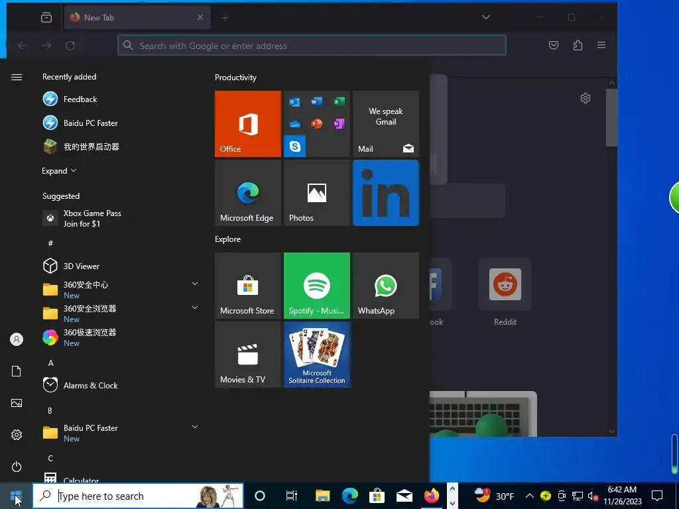Image resolution: width=679 pixels, height=509 pixels.
Task: Open Documents from Start sidebar
Action: tap(17, 371)
